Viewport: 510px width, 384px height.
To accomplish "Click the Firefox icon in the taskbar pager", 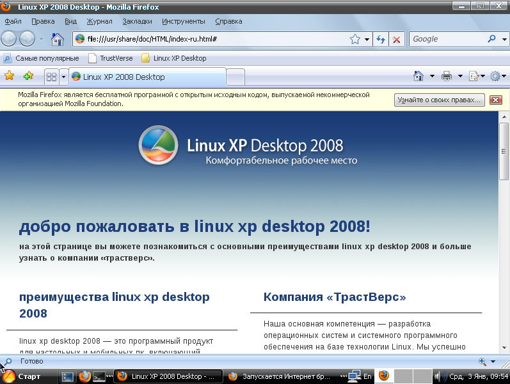I will coord(384,376).
